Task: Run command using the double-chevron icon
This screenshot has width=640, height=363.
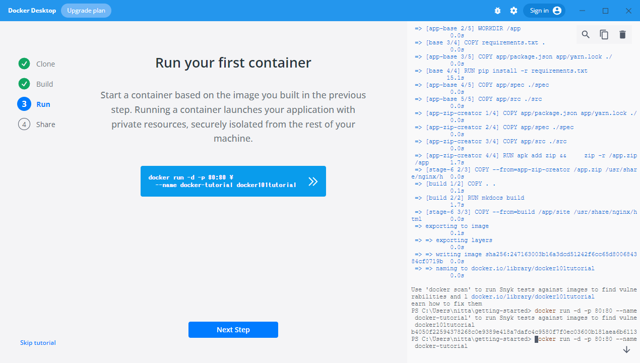Action: tap(313, 181)
